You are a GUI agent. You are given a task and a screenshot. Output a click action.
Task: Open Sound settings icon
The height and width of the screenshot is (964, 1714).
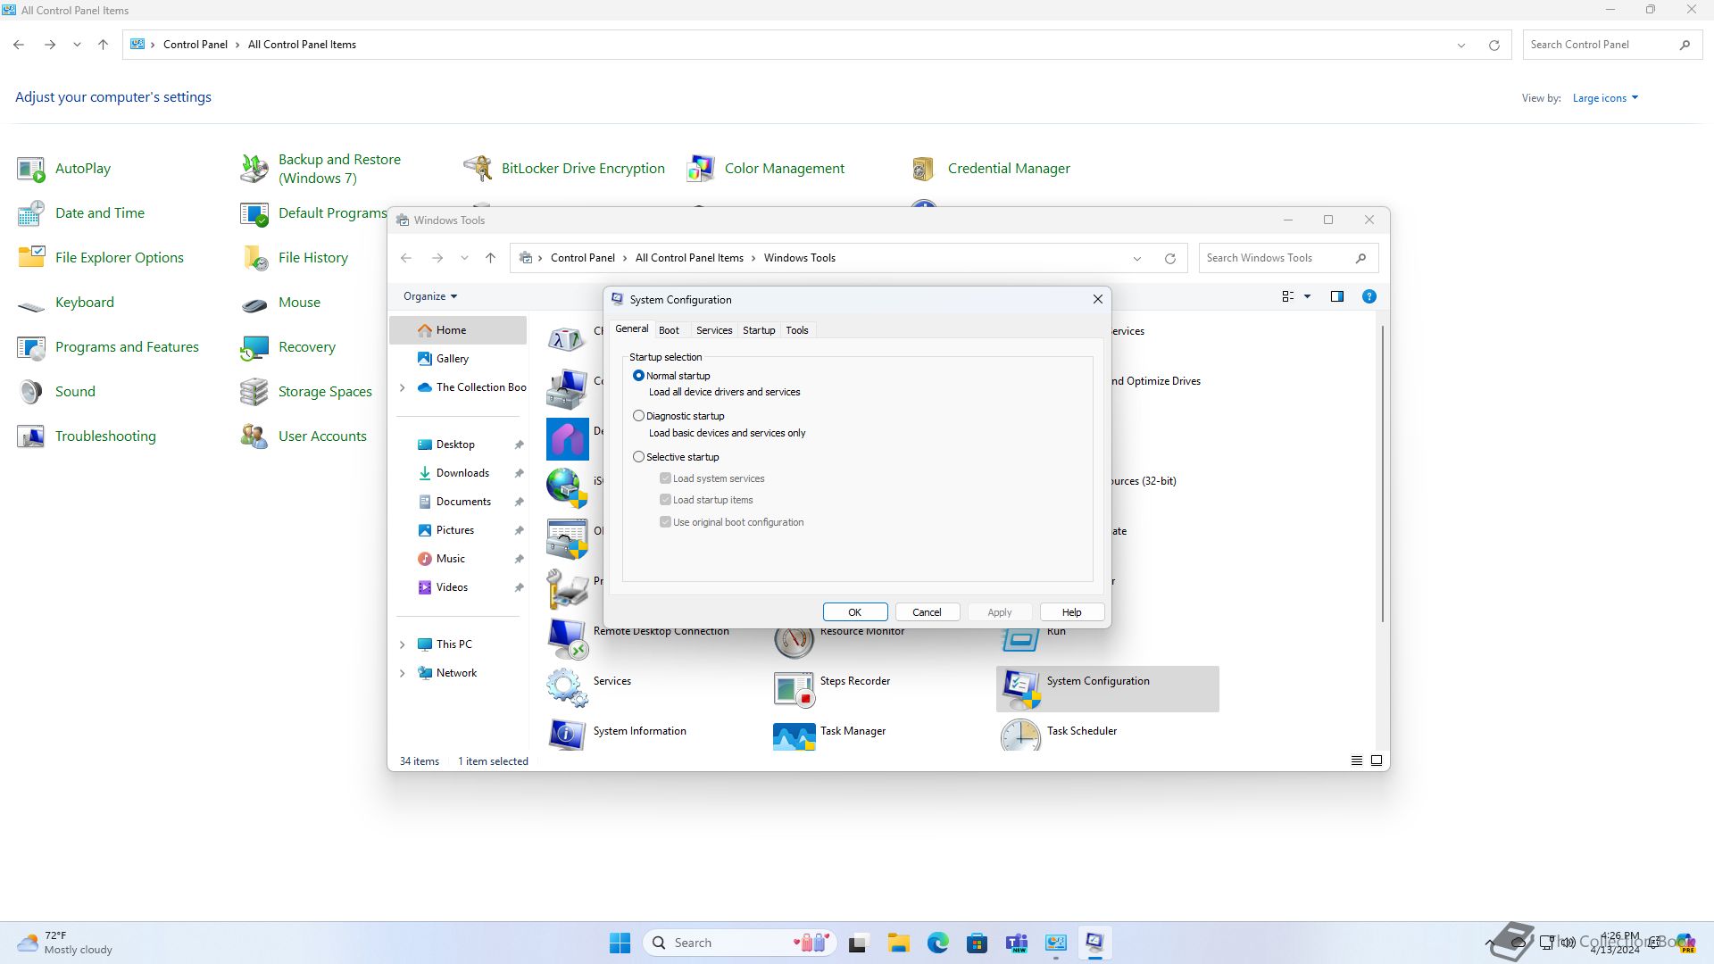tap(31, 392)
